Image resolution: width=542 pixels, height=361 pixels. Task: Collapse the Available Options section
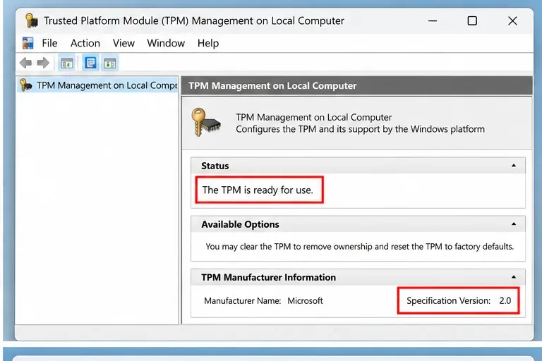click(514, 224)
